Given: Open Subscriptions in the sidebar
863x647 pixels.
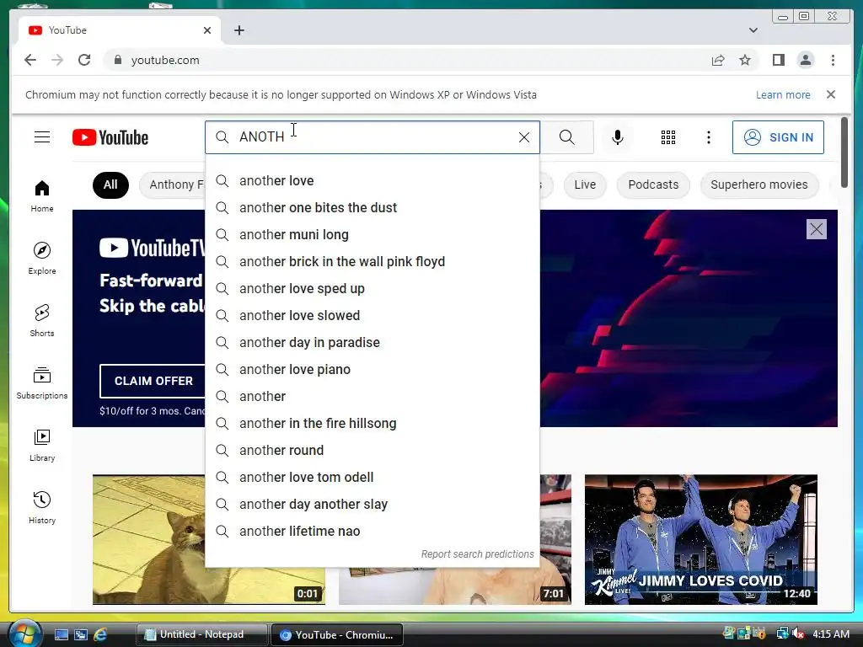Looking at the screenshot, I should pos(42,383).
